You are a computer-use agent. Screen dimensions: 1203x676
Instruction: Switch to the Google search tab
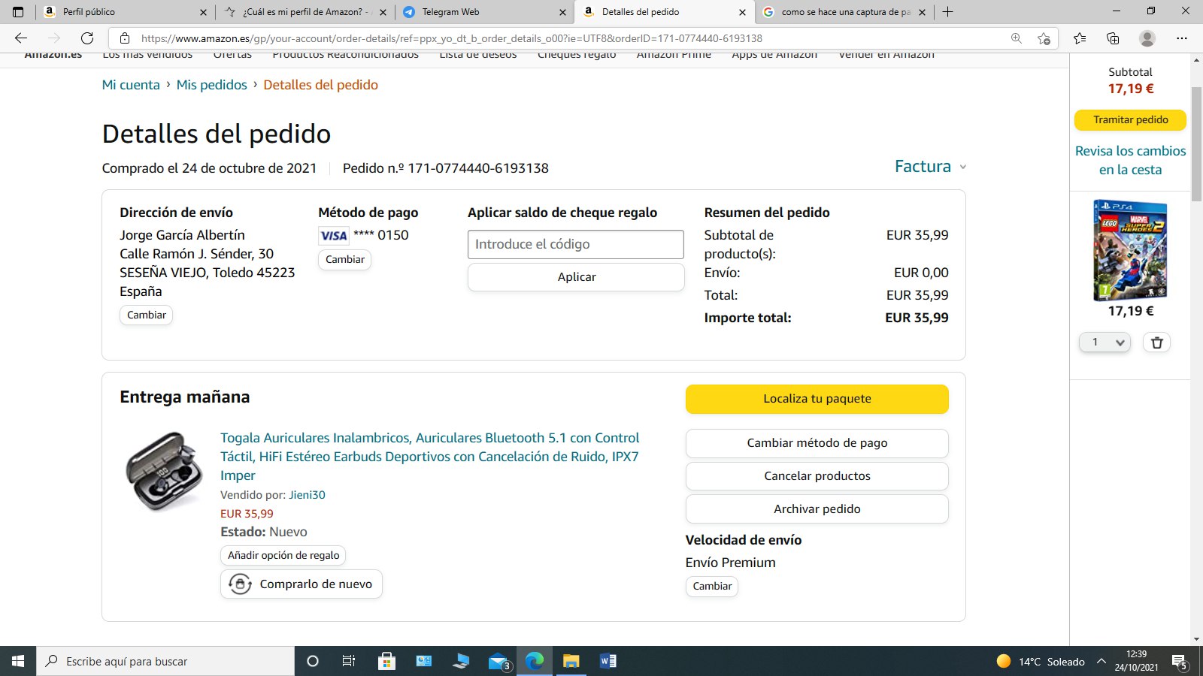click(x=844, y=12)
